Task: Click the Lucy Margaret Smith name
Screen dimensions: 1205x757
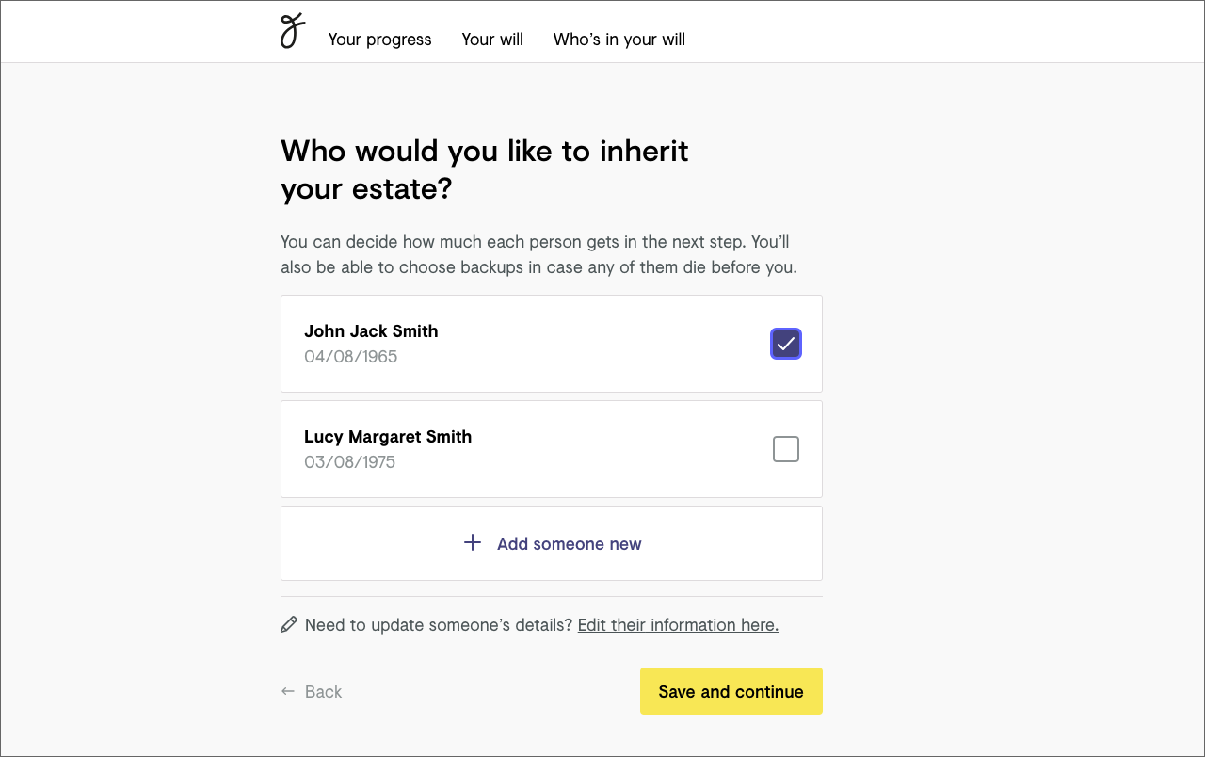Action: pyautogui.click(x=388, y=437)
